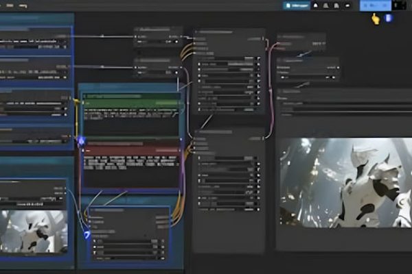
Task: Click inside the green positive prompt text box
Action: [131, 121]
